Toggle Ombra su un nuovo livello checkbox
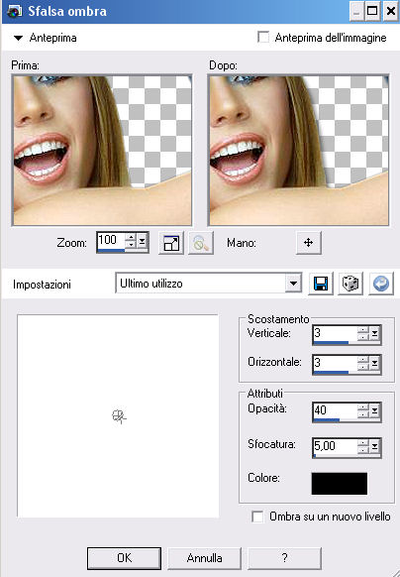Screen dimensions: 400x577 point(257,517)
